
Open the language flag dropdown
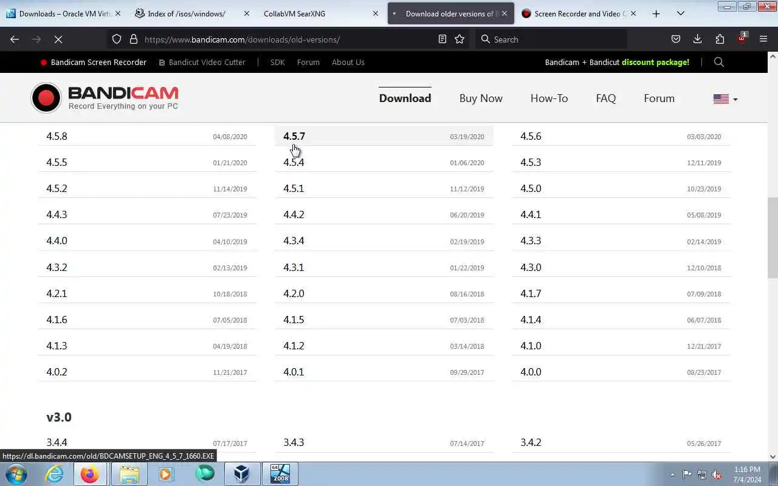pos(725,98)
